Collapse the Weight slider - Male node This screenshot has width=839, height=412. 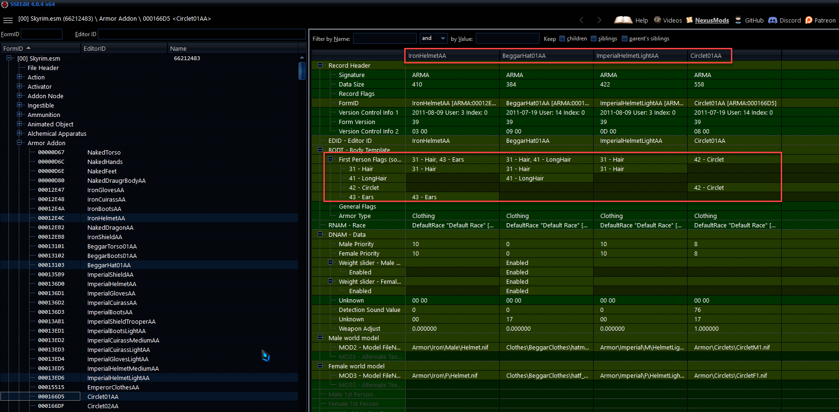(330, 263)
